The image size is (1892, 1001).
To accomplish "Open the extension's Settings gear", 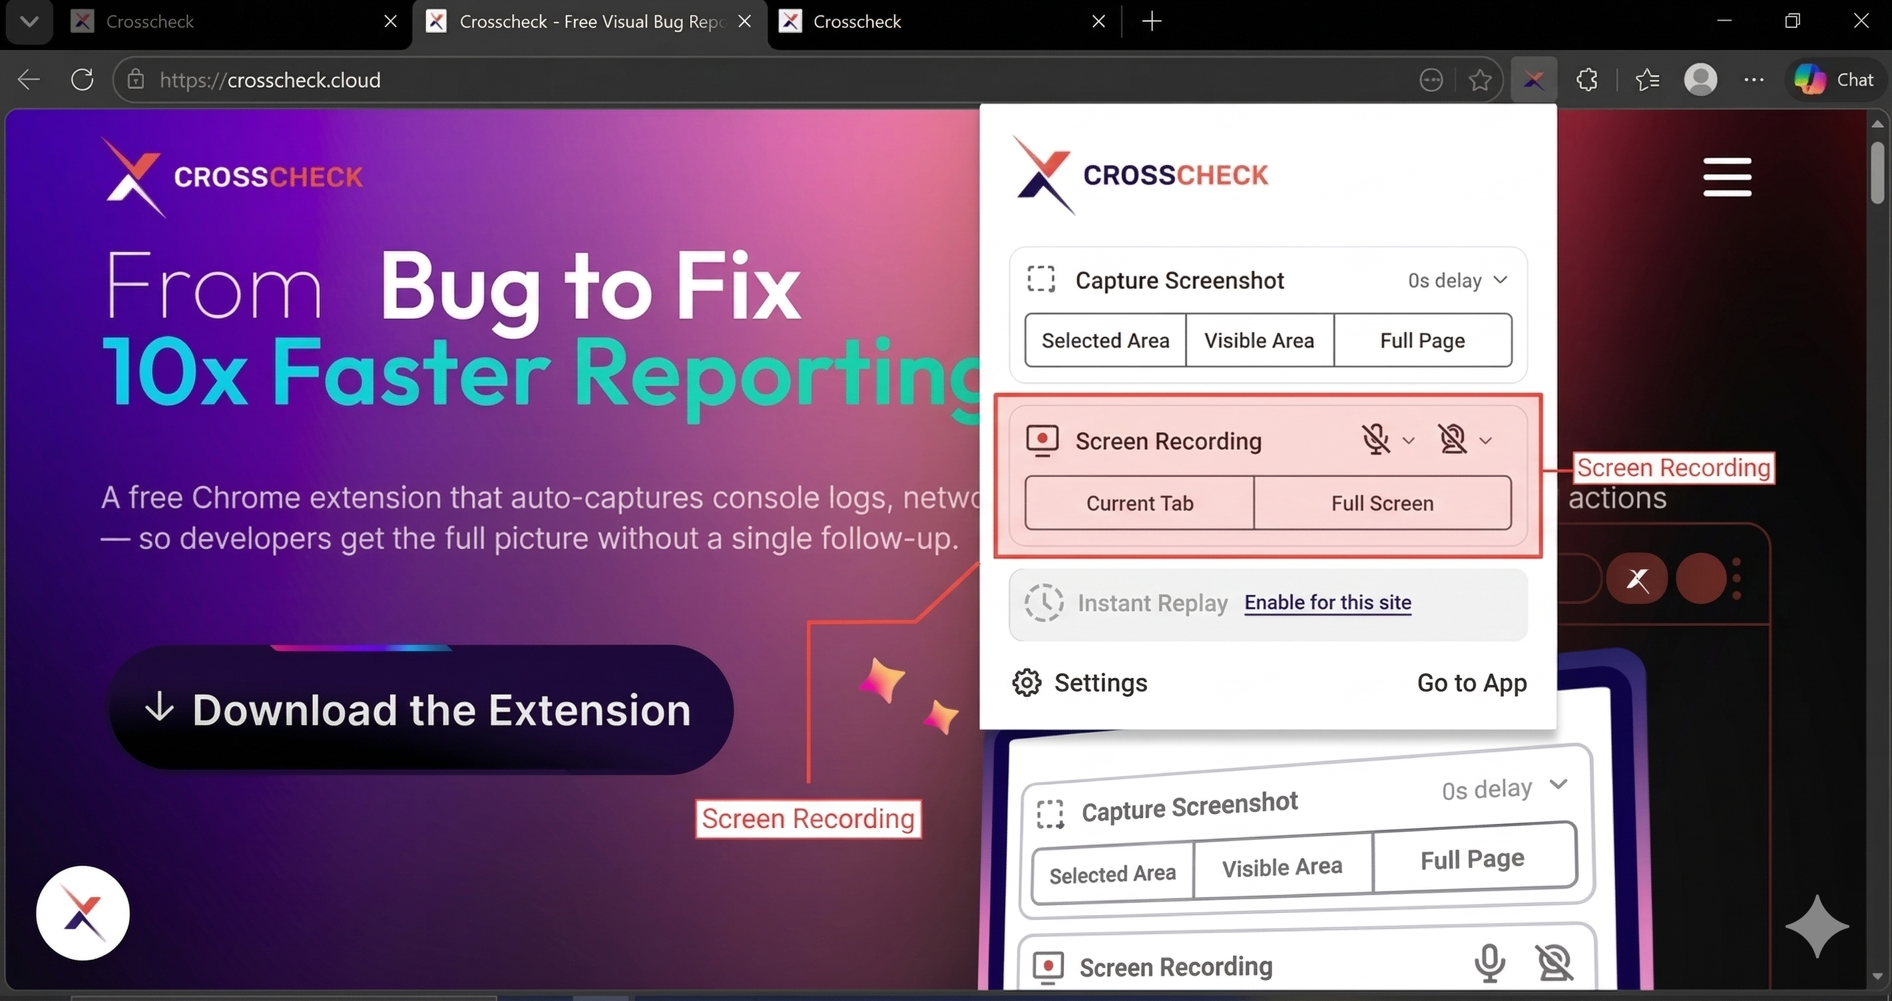I will [x=1027, y=682].
